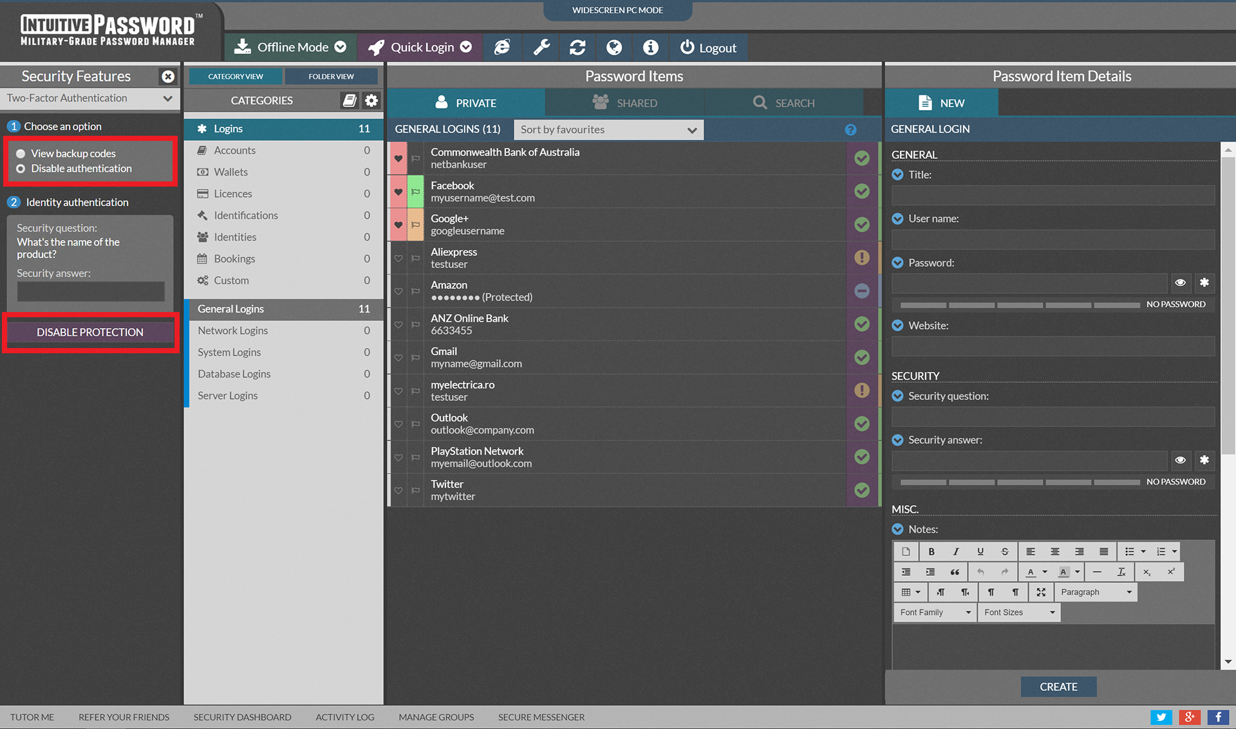
Task: Show security answer with eye icon
Action: [x=1180, y=460]
